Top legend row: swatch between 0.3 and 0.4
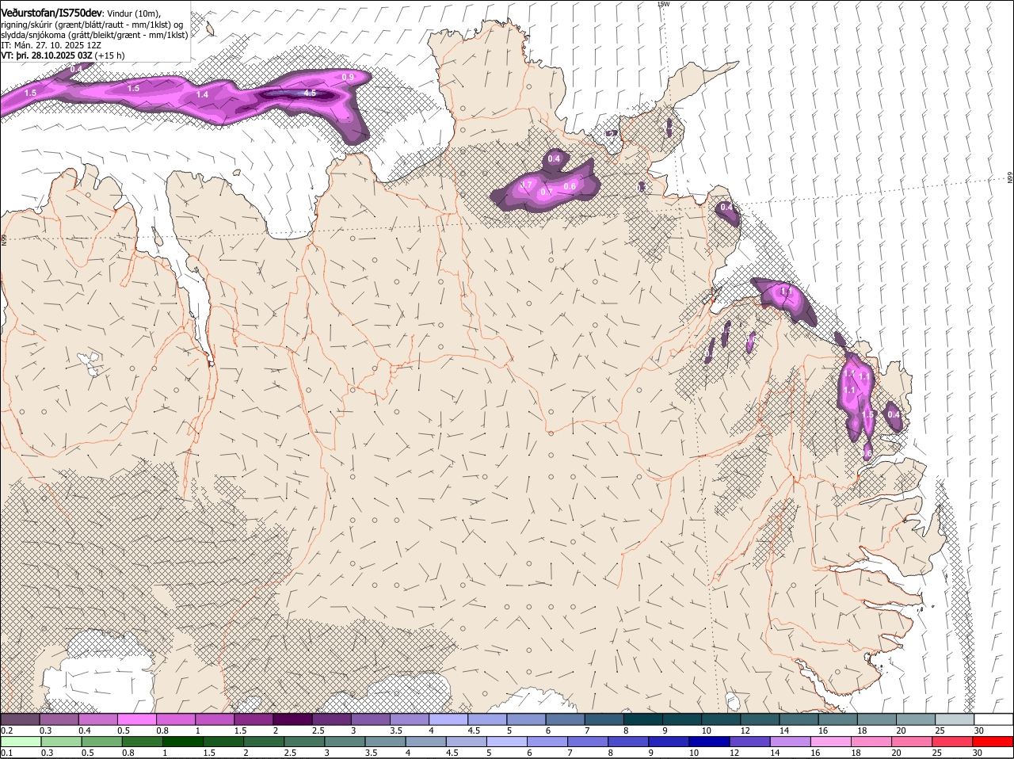This screenshot has height=759, width=1014. 59,719
